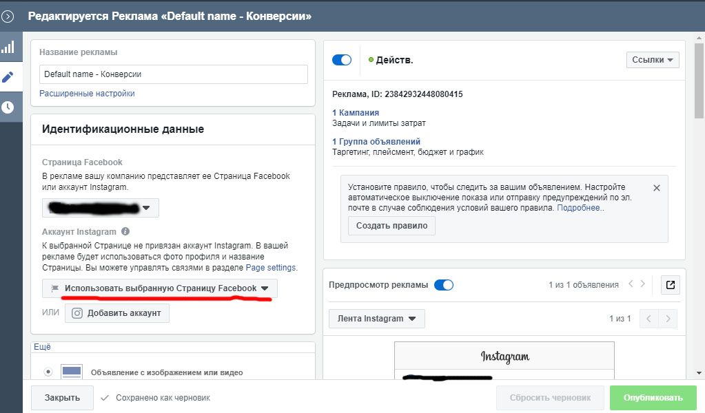
Task: Click the Сбросить черновик button
Action: coord(551,398)
